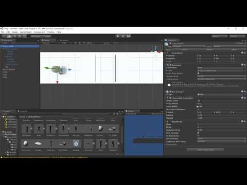Open Character Controller gear menu
This screenshot has width=247, height=185.
[245, 98]
